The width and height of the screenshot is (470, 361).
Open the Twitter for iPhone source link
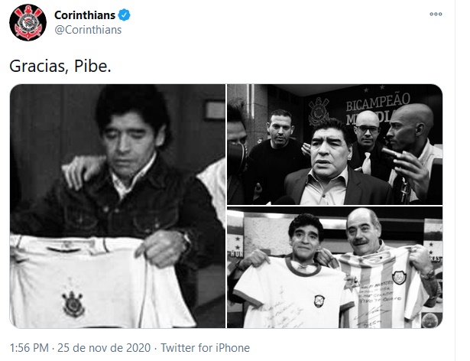coord(205,348)
